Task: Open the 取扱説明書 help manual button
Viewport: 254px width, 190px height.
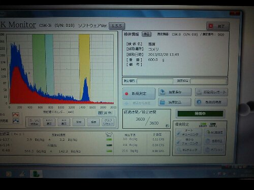Action: (211, 102)
